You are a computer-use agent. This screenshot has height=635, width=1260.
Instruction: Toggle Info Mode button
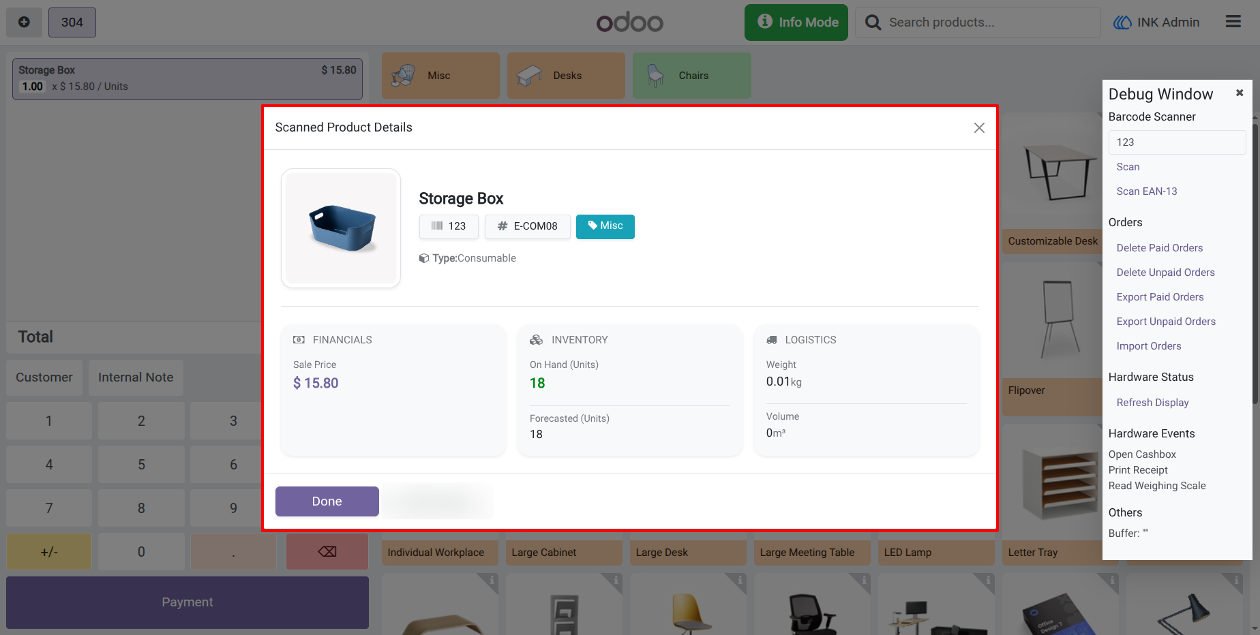[796, 22]
